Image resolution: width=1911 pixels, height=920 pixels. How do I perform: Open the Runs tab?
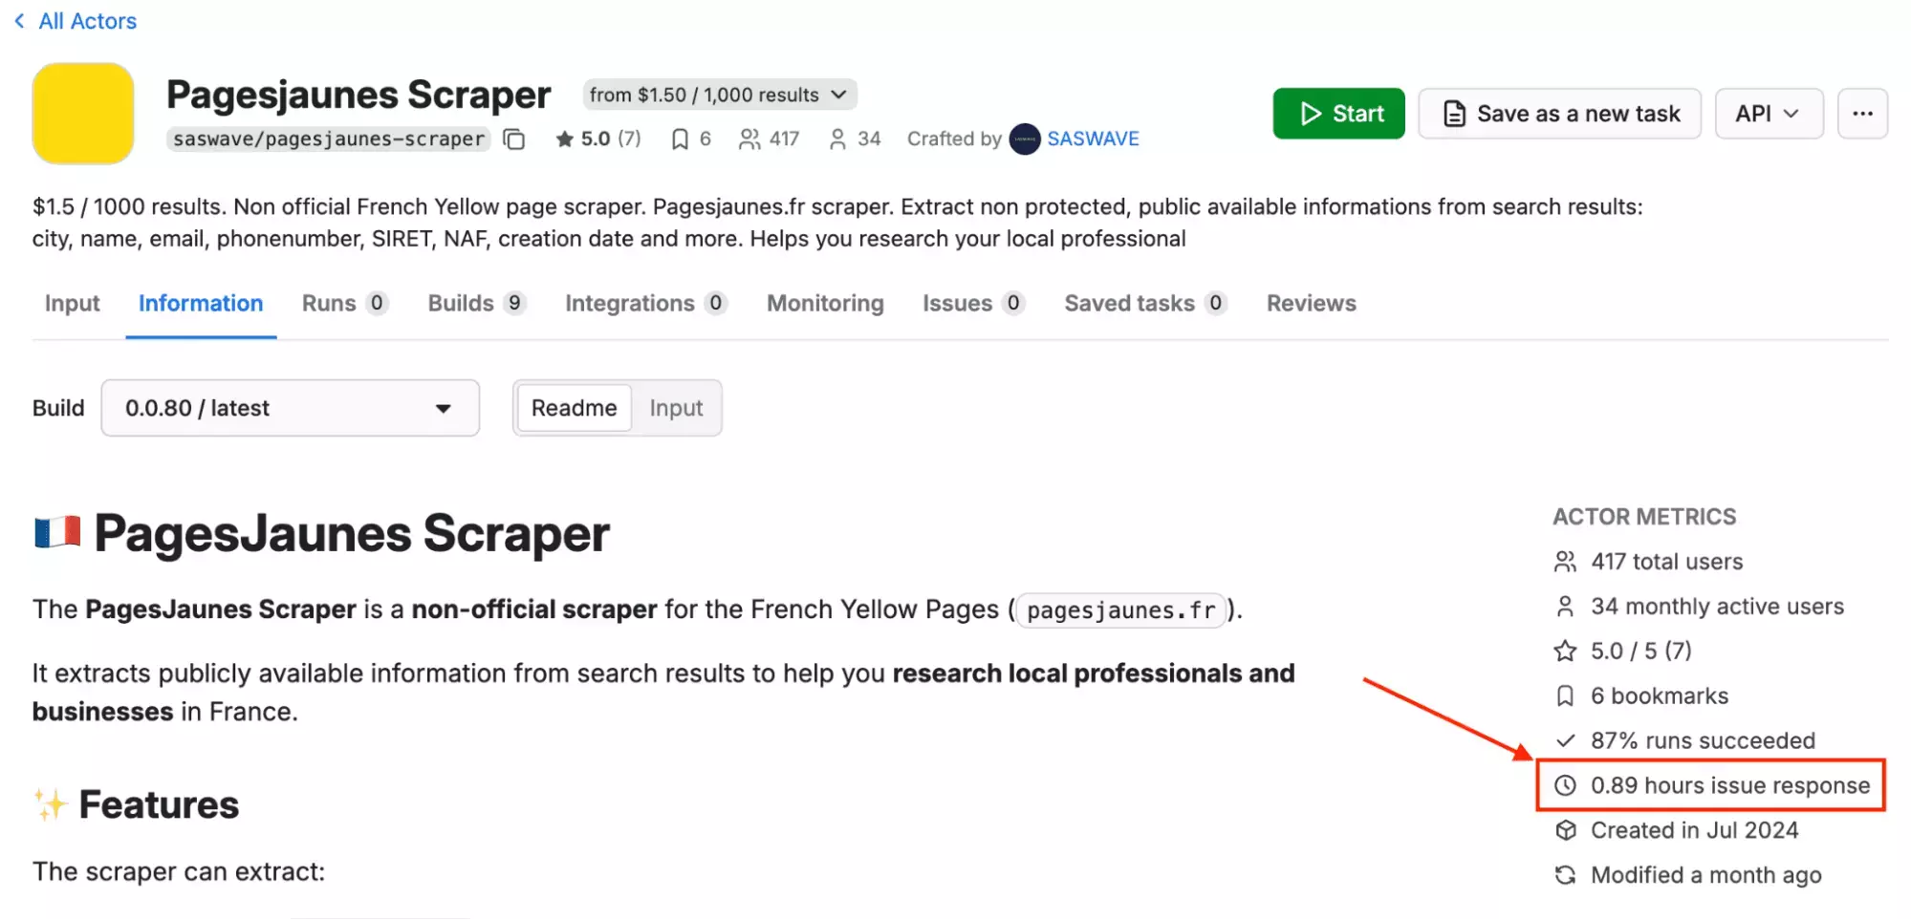(x=344, y=303)
